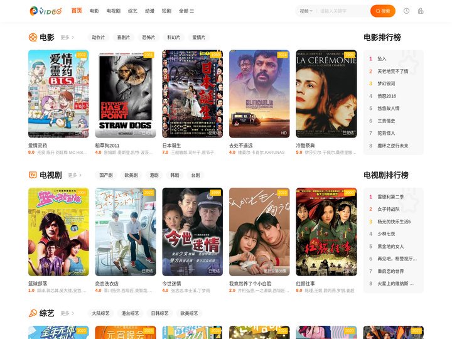
Task: Expand 更多 next to 综艺 heading
Action: click(x=67, y=313)
